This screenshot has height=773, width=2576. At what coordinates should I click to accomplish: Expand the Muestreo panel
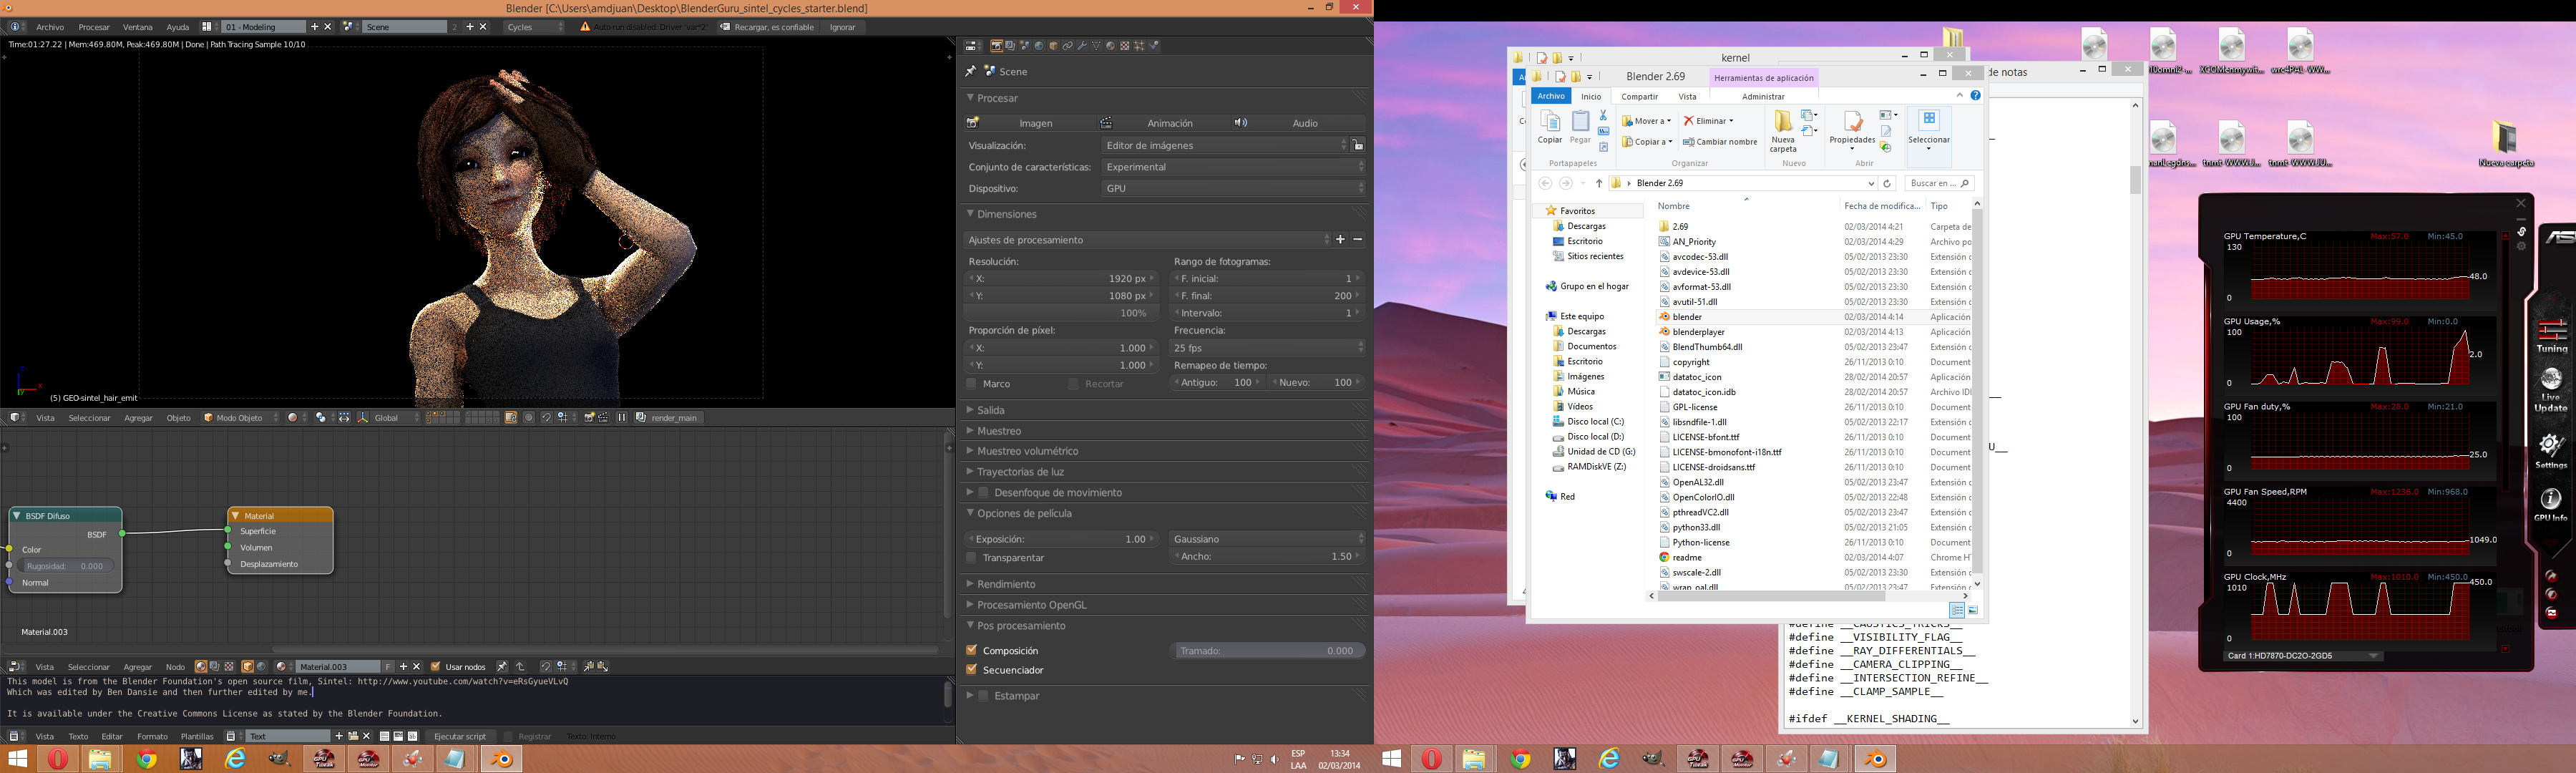pyautogui.click(x=999, y=431)
